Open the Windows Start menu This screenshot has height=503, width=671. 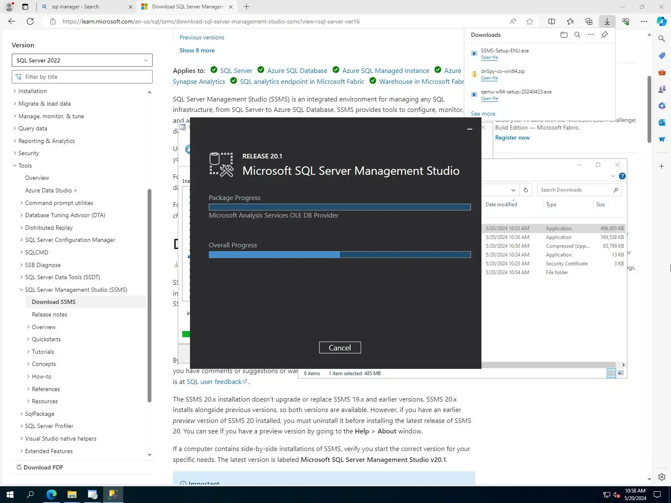[x=10, y=495]
